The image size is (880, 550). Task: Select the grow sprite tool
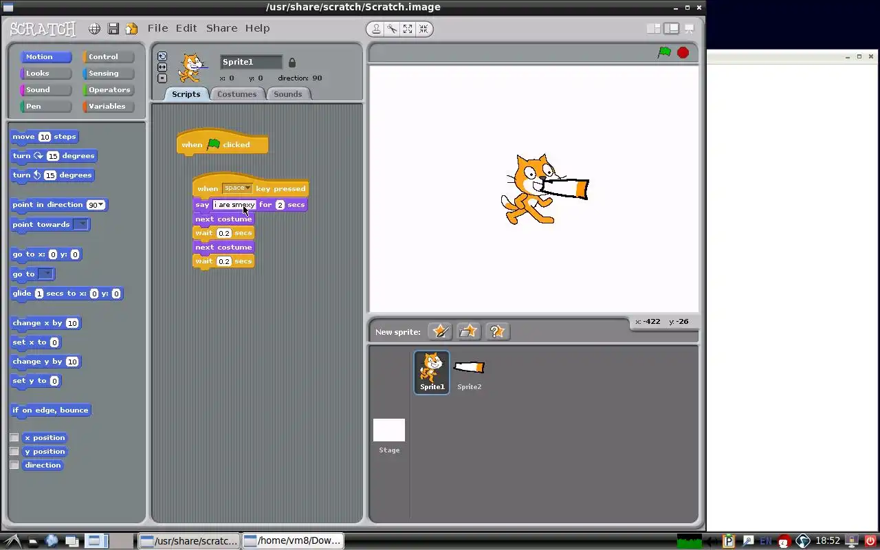[408, 29]
